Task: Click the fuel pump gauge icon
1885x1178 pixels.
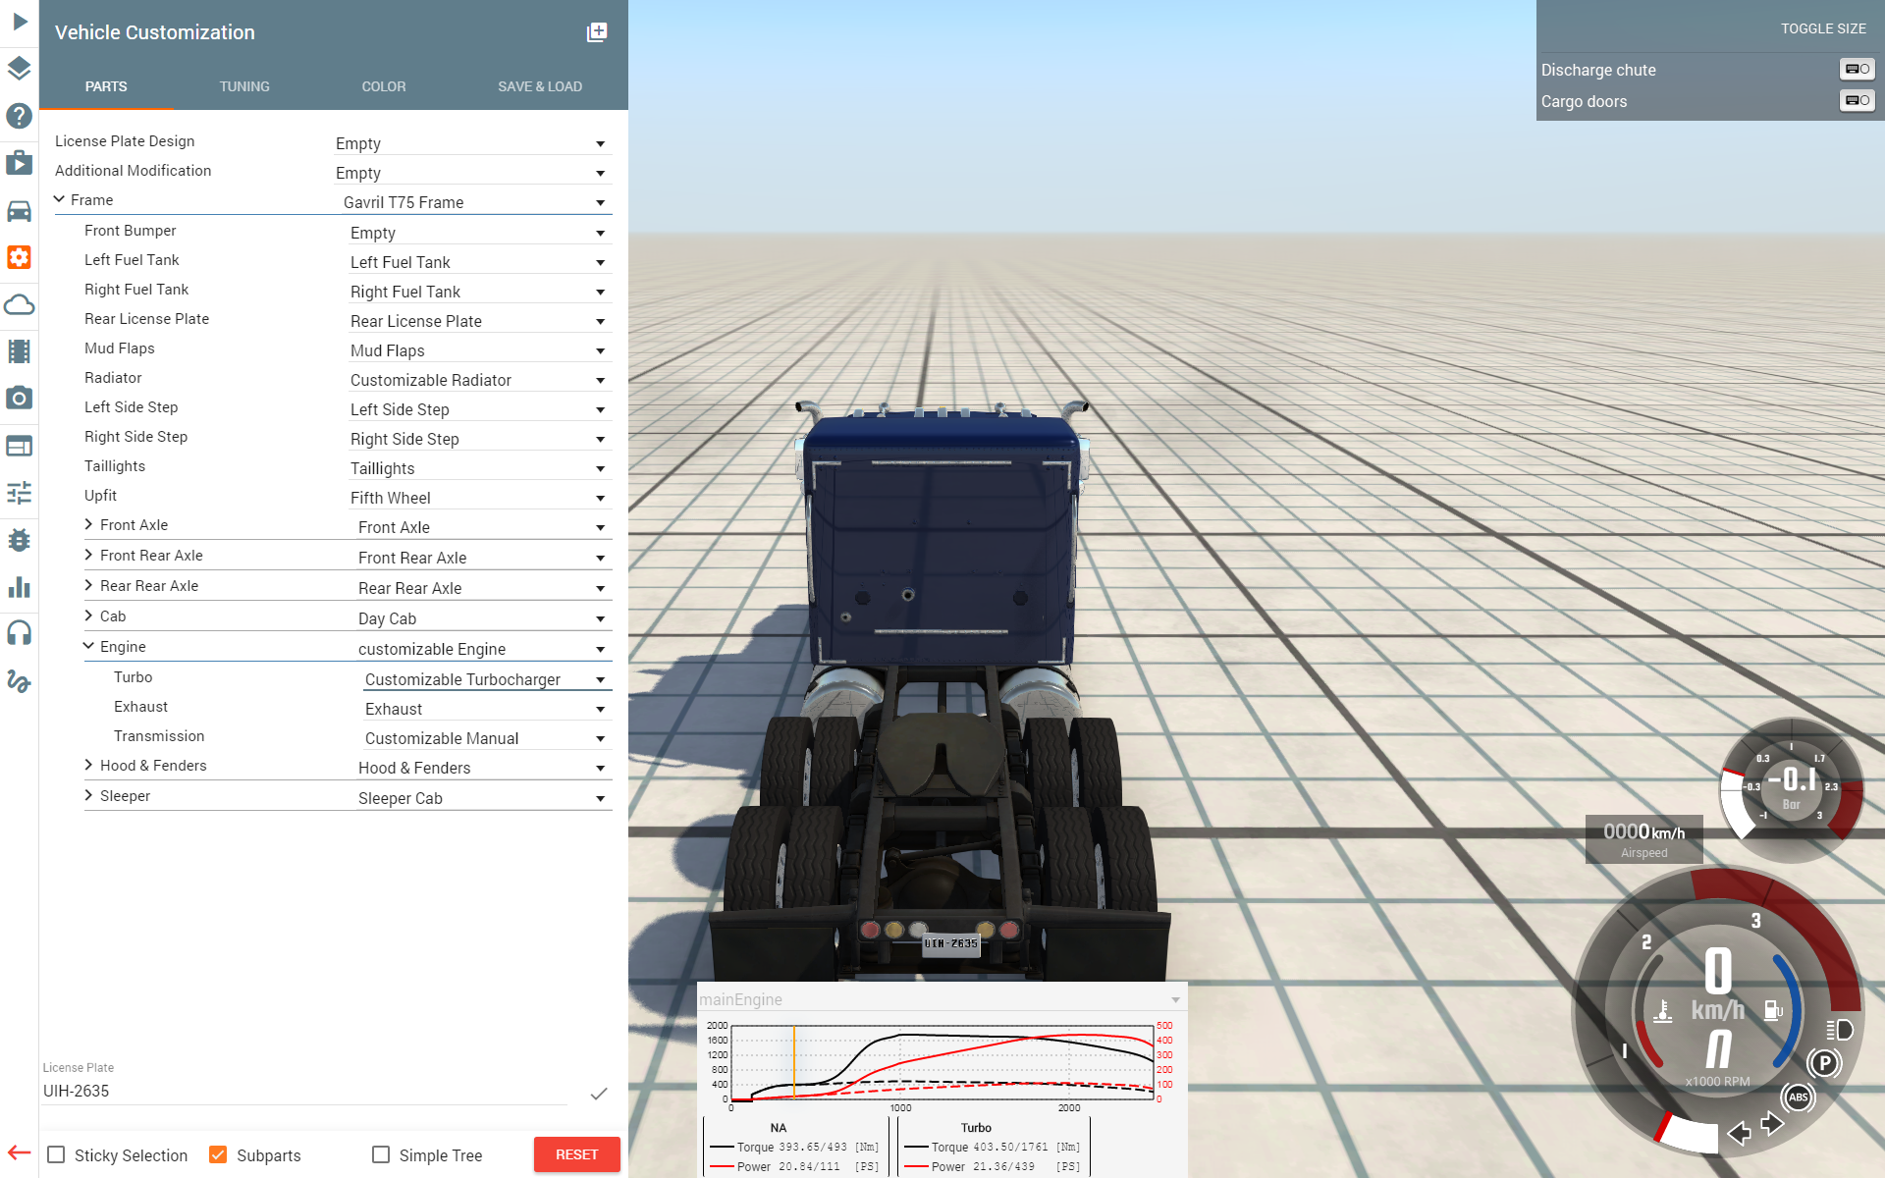Action: tap(1773, 1010)
